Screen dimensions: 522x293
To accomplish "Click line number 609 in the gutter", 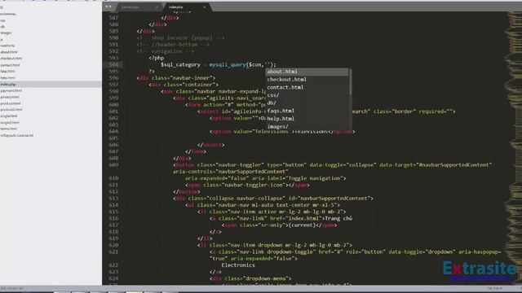I will pyautogui.click(x=113, y=165).
